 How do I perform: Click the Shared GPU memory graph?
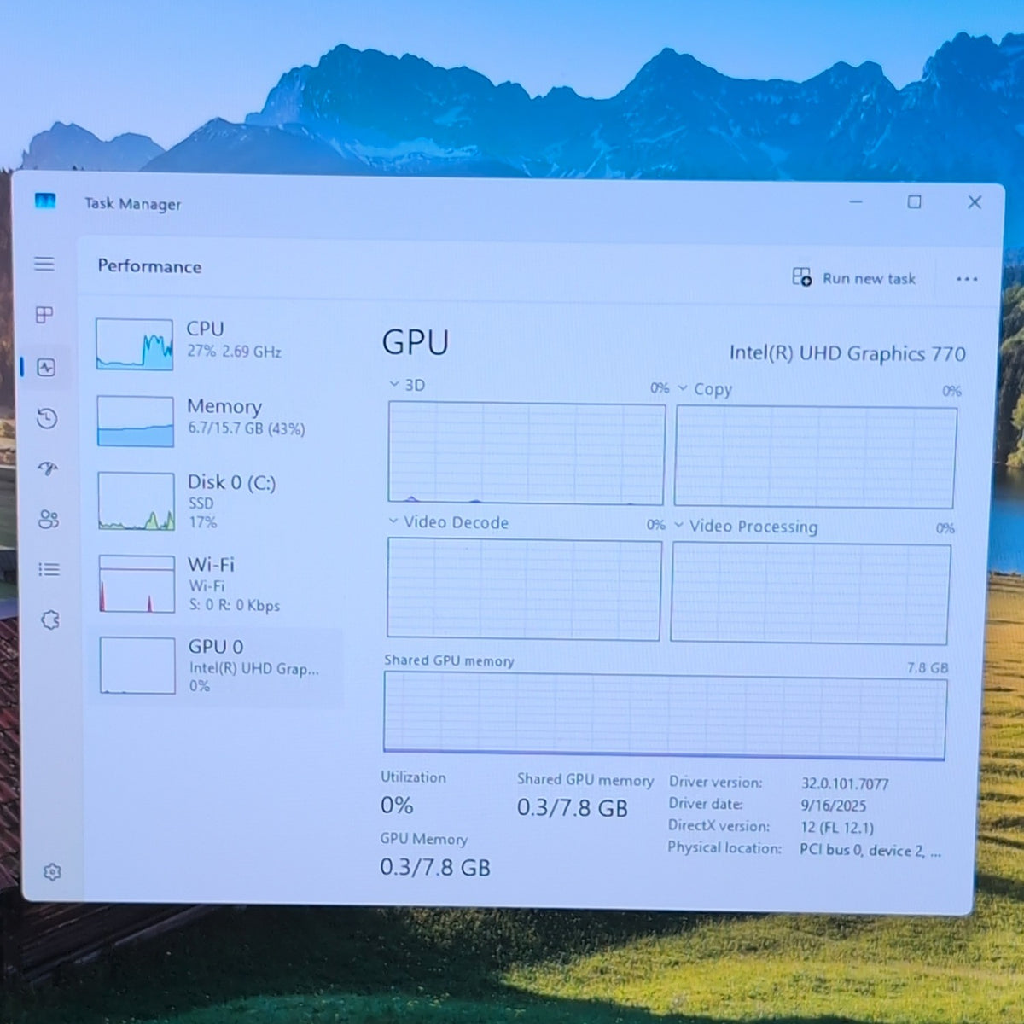pos(665,715)
